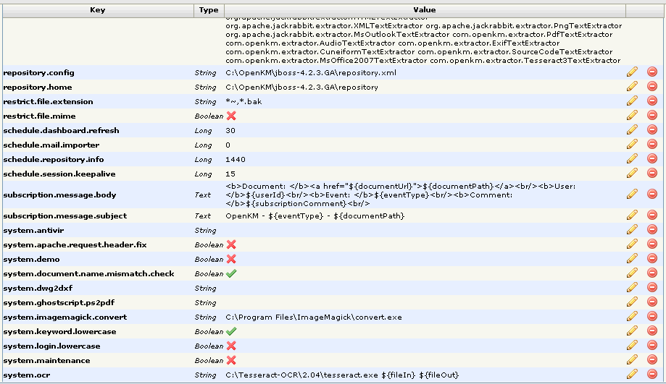Delete the system.antivir entry
Viewport: 666px width, 384px height.
(x=652, y=230)
